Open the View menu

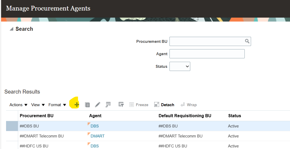[38, 105]
